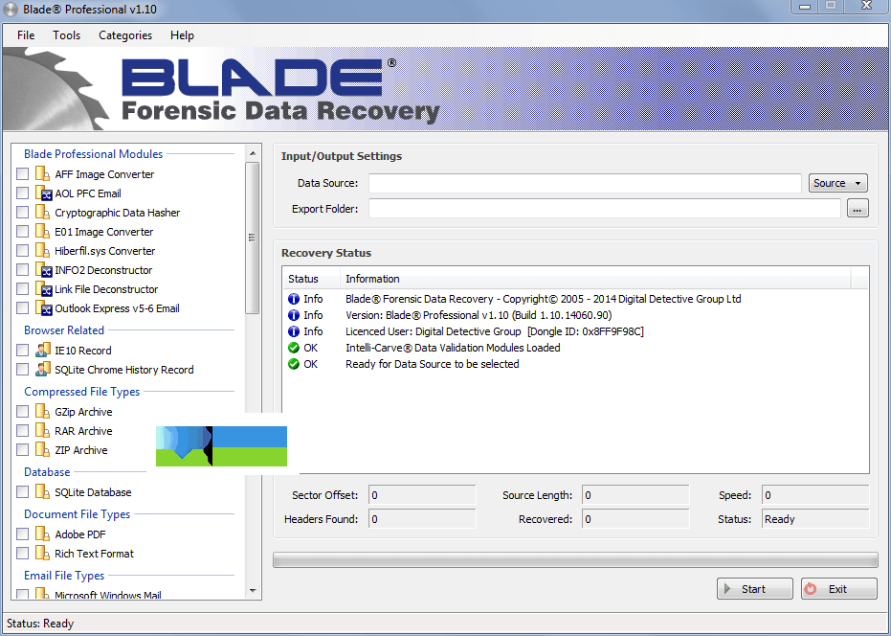Click the green OK icon for Intelli-Carve row

point(293,348)
